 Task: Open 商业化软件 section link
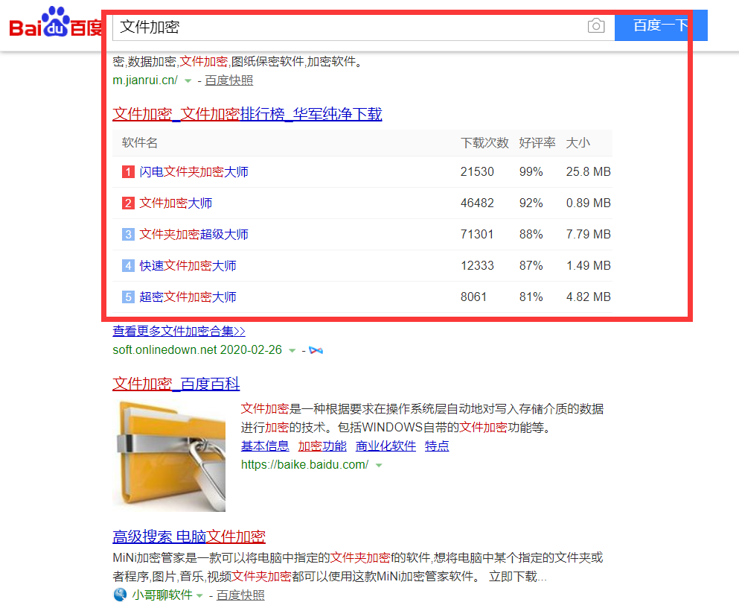point(386,446)
